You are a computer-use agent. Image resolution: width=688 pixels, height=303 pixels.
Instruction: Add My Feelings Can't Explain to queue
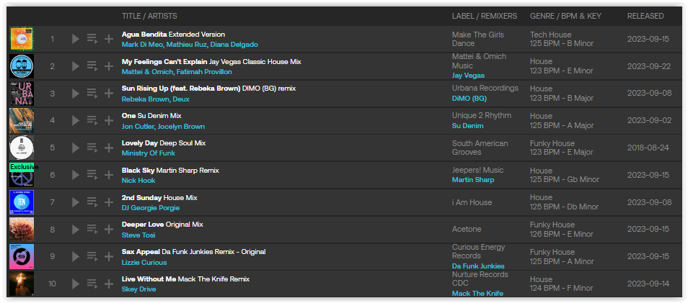tap(92, 66)
